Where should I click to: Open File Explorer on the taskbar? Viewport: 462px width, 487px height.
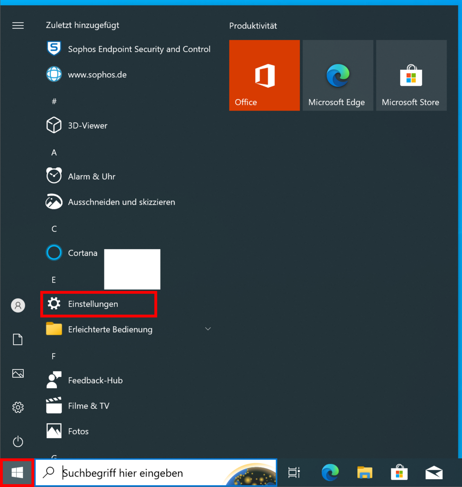[x=365, y=473]
